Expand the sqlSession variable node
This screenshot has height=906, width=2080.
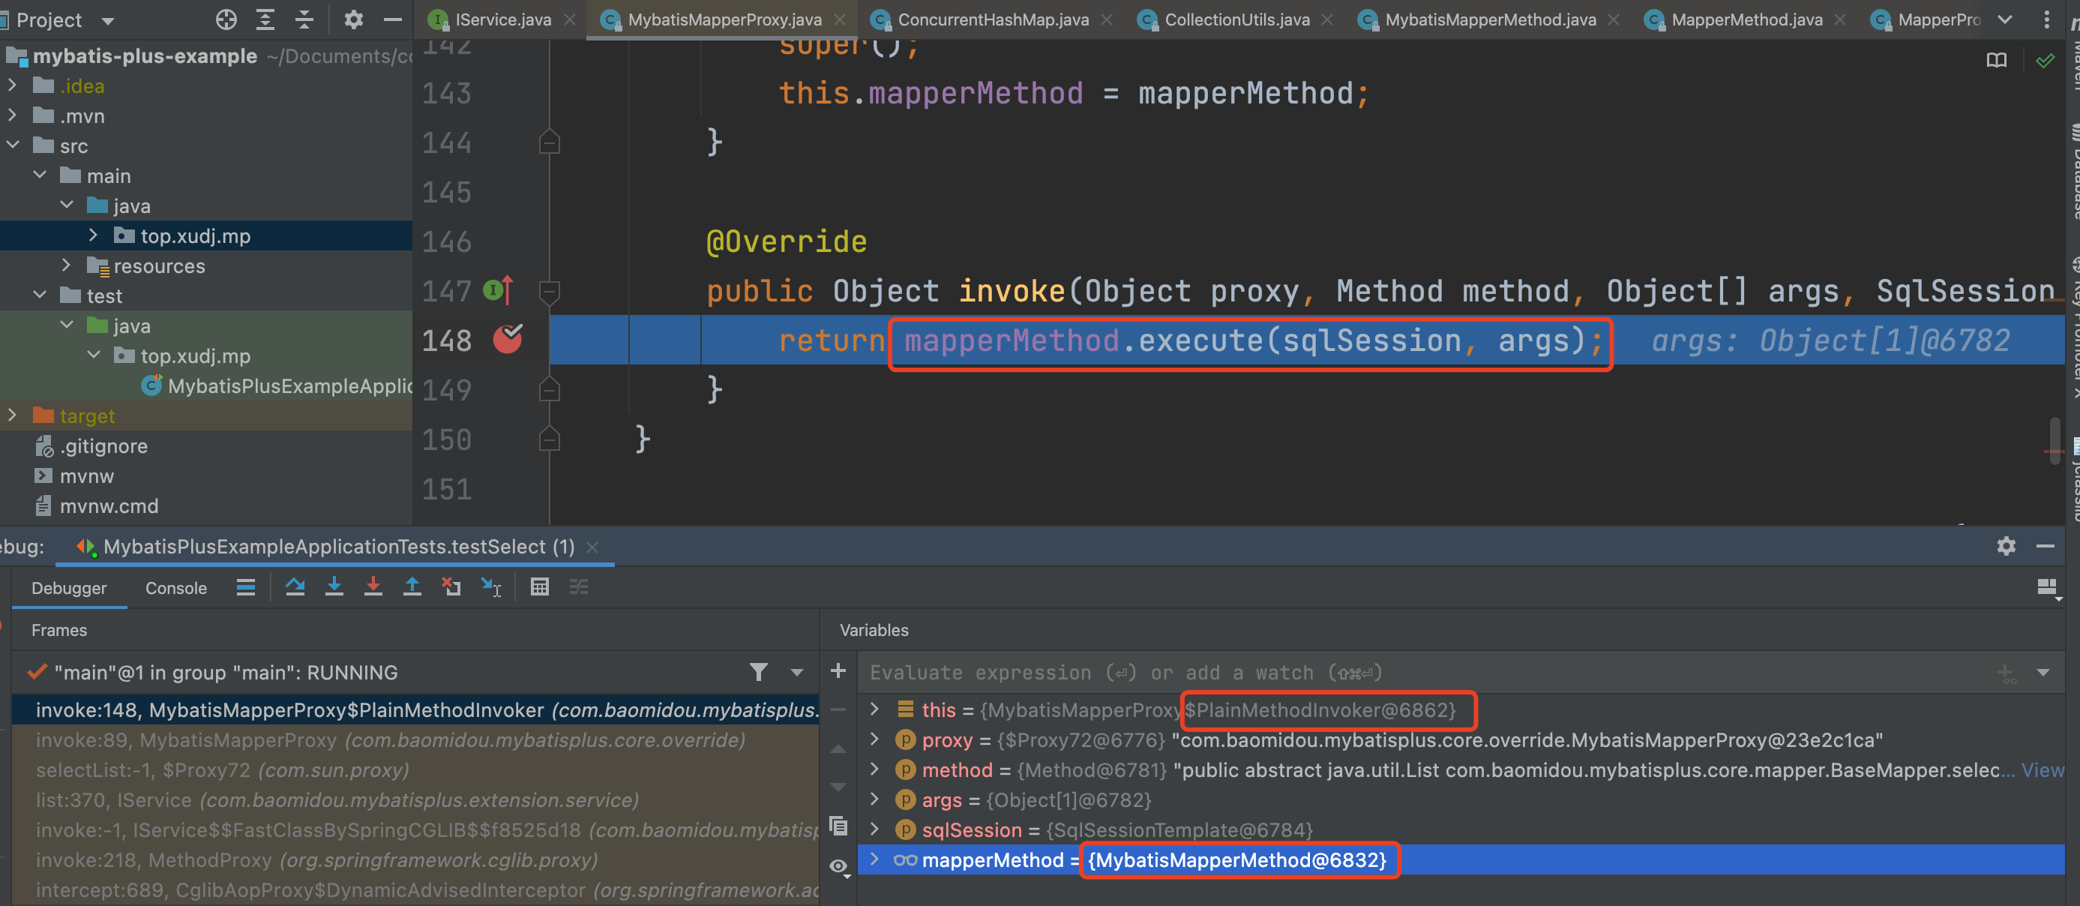pos(874,829)
